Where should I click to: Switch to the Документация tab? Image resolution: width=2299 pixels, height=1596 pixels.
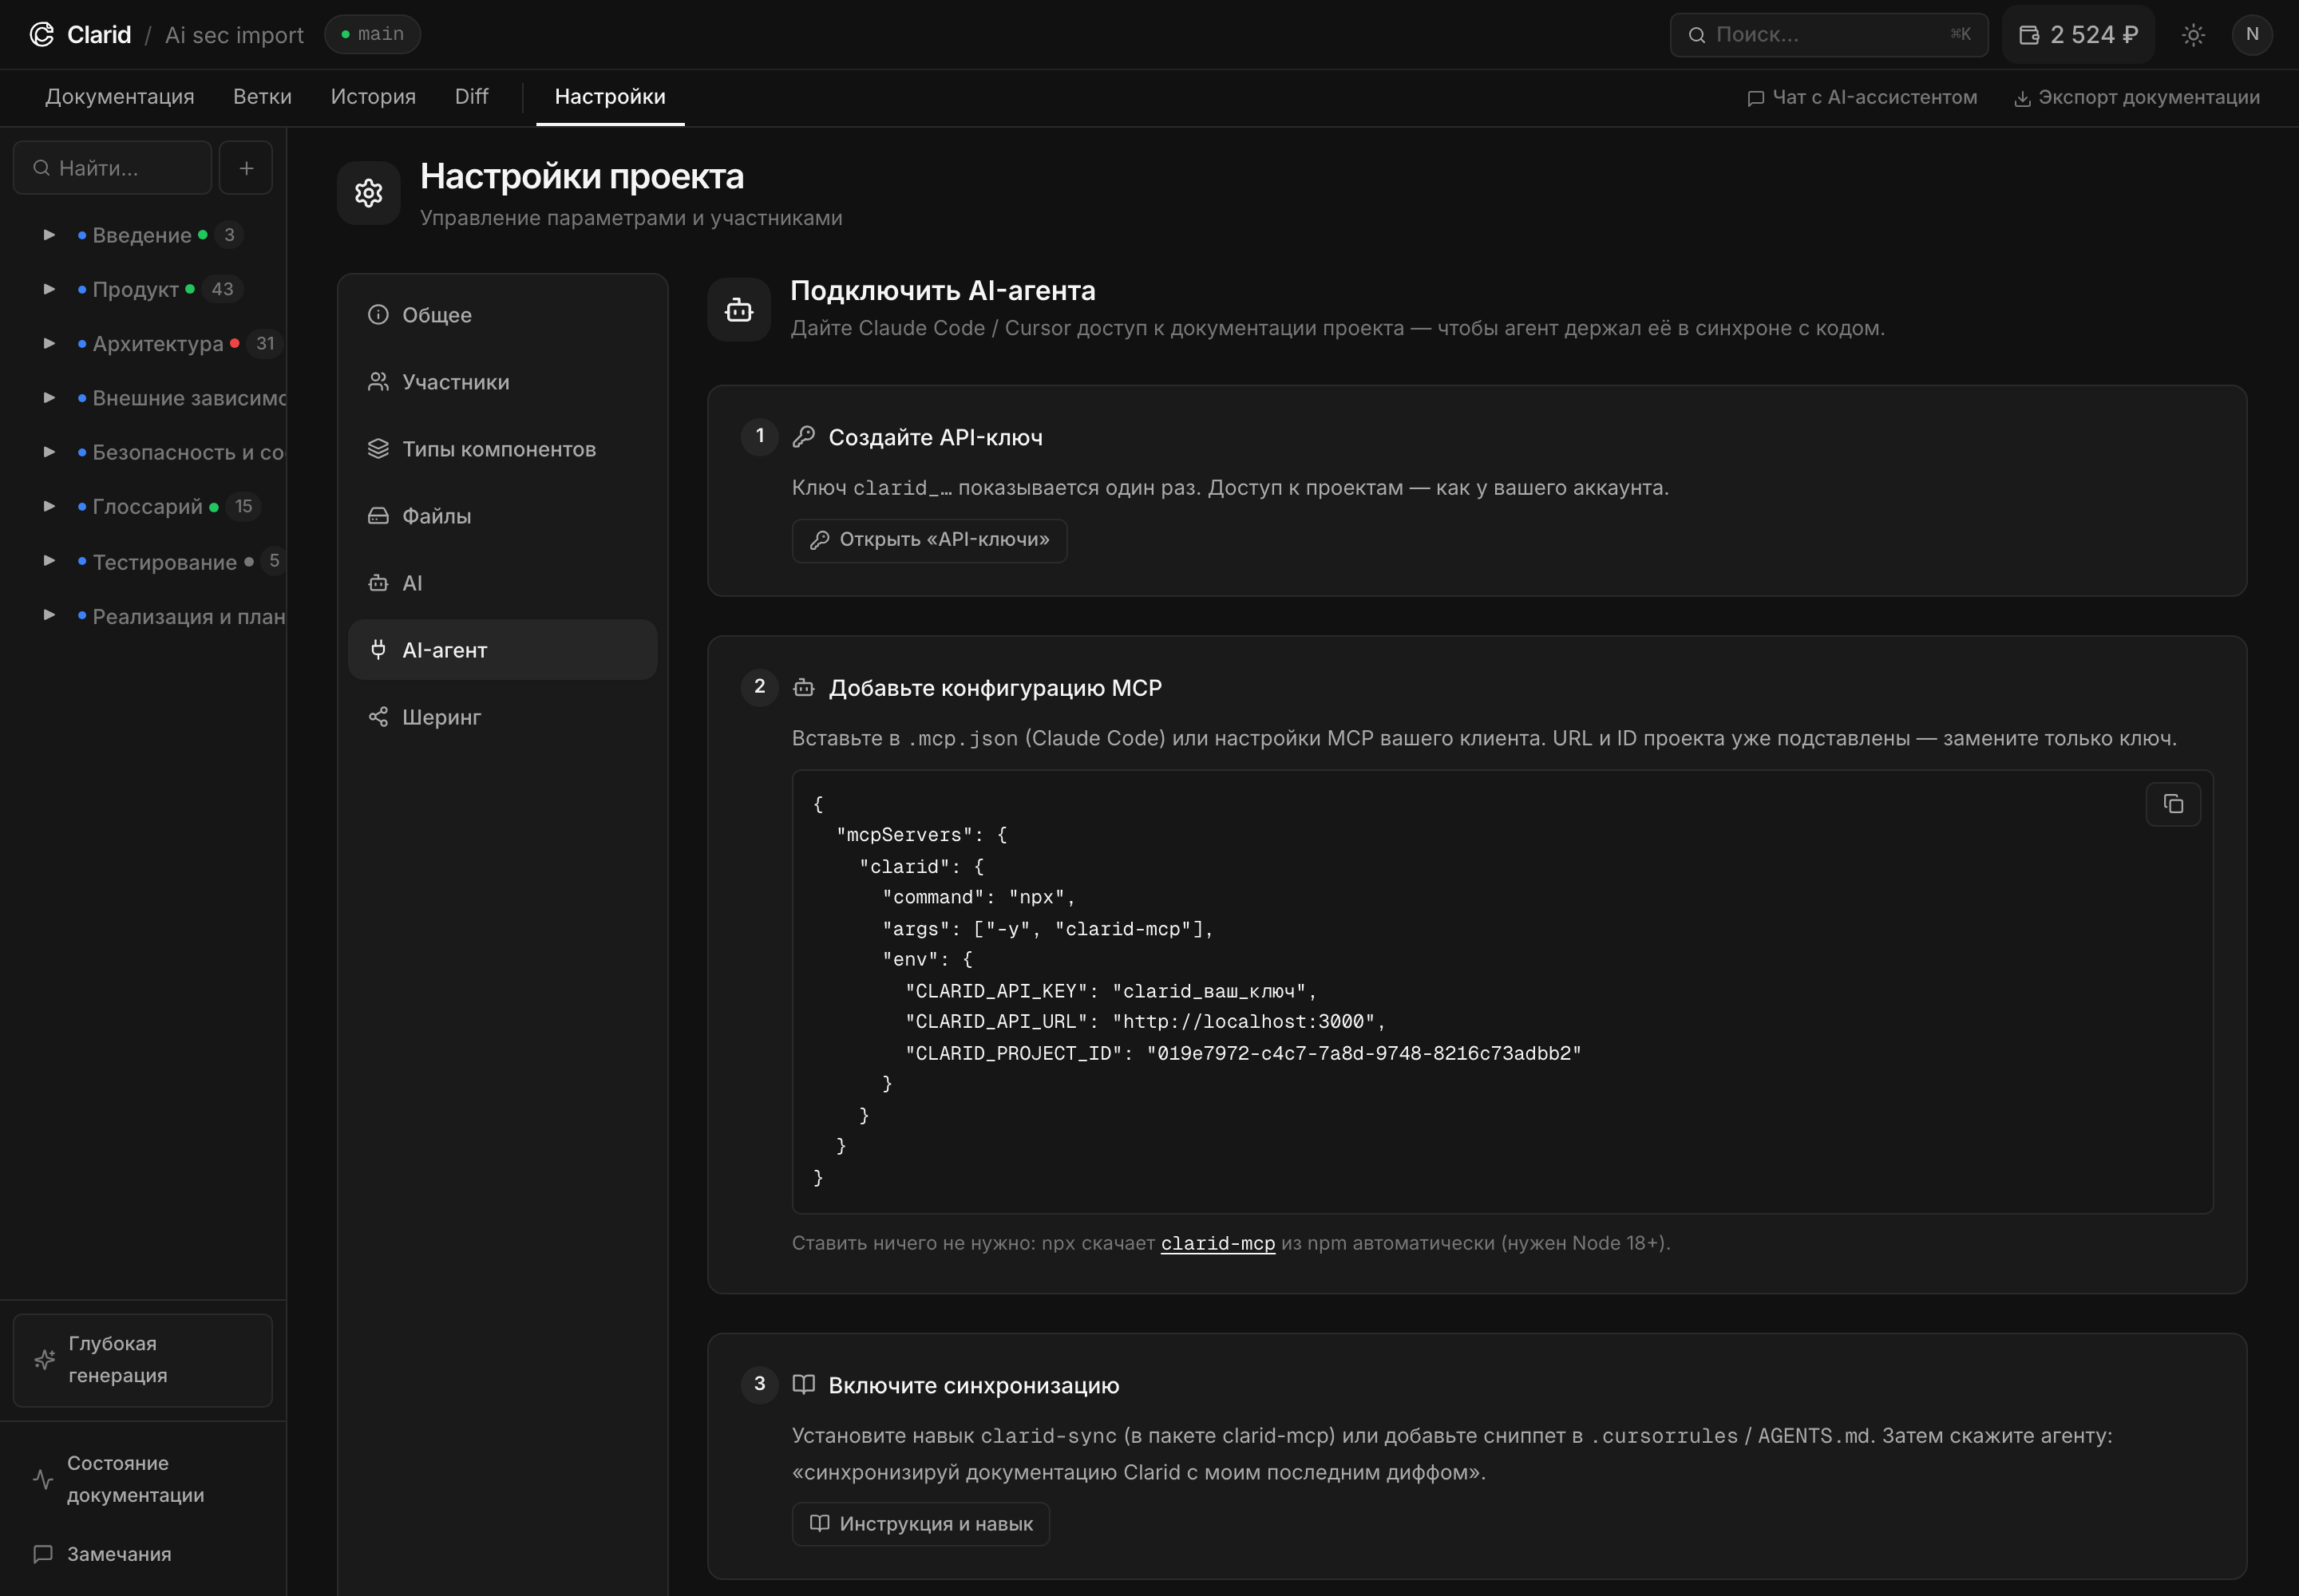pyautogui.click(x=120, y=97)
